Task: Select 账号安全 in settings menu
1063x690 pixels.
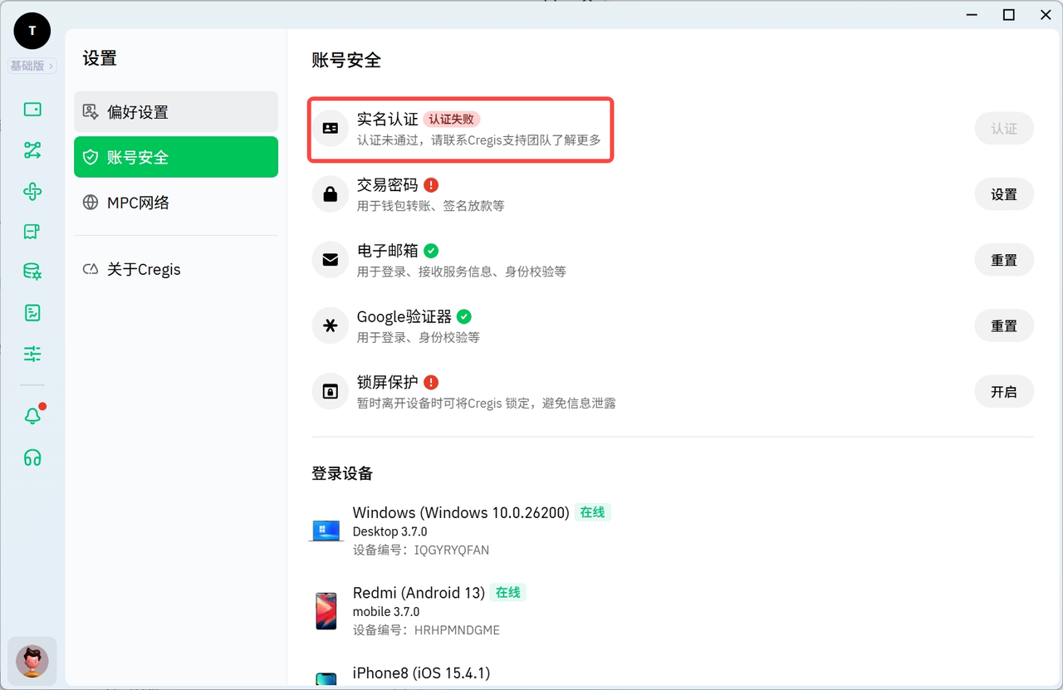Action: [x=175, y=157]
